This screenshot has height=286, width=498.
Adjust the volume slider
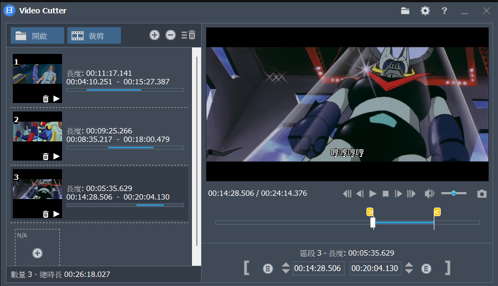pos(454,193)
